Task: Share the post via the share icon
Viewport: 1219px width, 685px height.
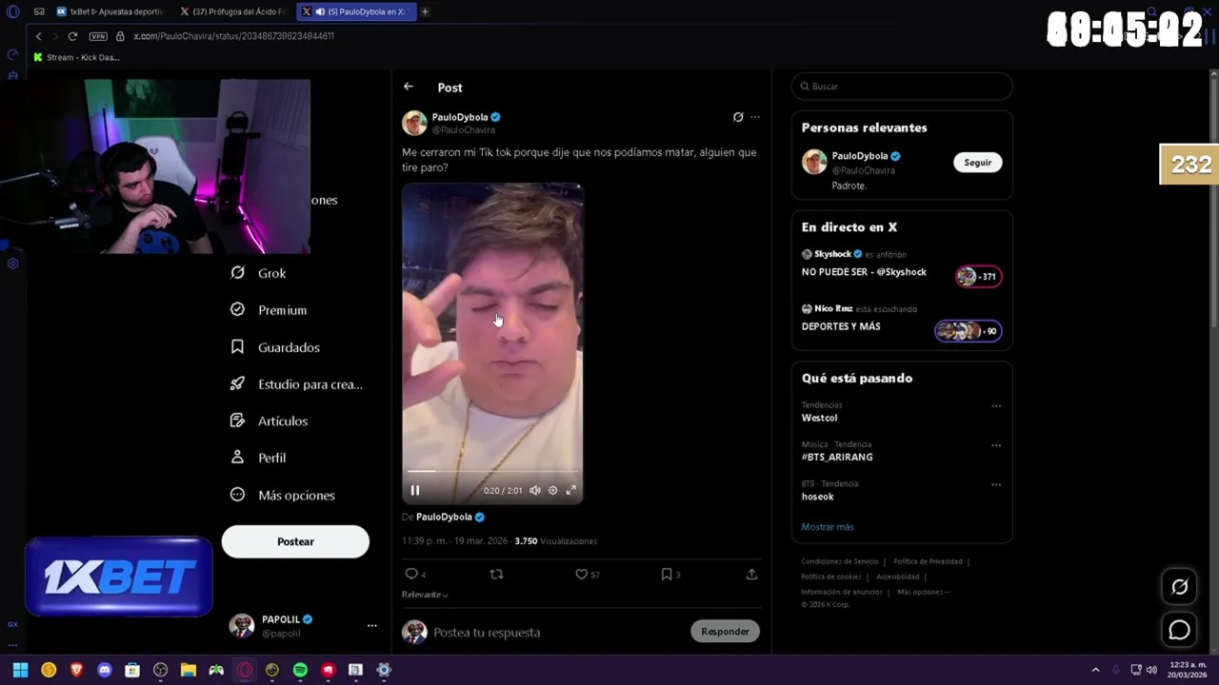Action: tap(751, 574)
